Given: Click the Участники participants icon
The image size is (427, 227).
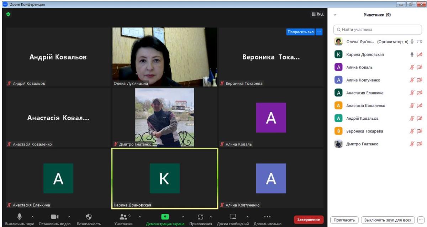Looking at the screenshot, I should (x=123, y=217).
